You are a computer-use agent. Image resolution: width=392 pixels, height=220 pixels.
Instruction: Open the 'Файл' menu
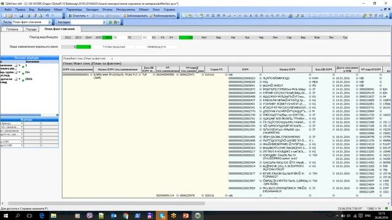[8, 10]
